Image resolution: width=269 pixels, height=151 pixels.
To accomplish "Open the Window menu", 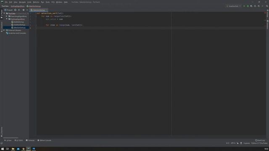I will (59, 2).
